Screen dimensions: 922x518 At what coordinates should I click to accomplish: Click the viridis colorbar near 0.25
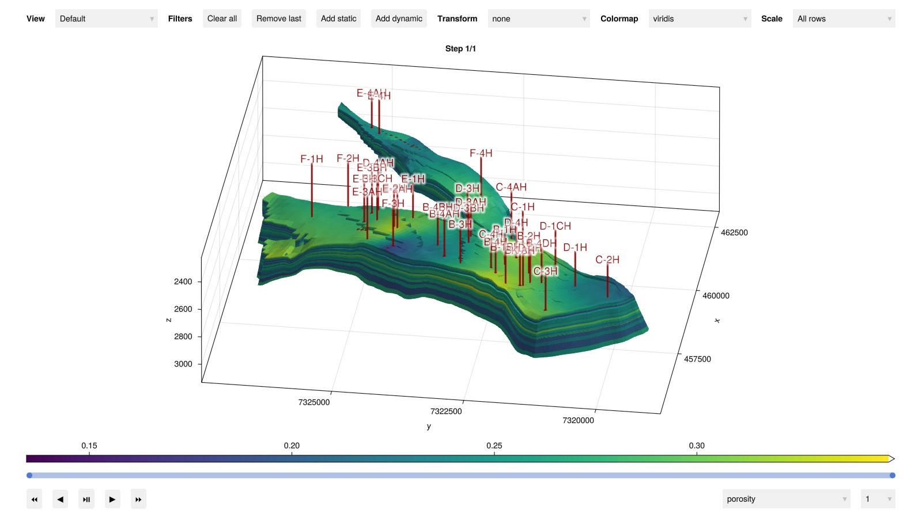(x=494, y=459)
